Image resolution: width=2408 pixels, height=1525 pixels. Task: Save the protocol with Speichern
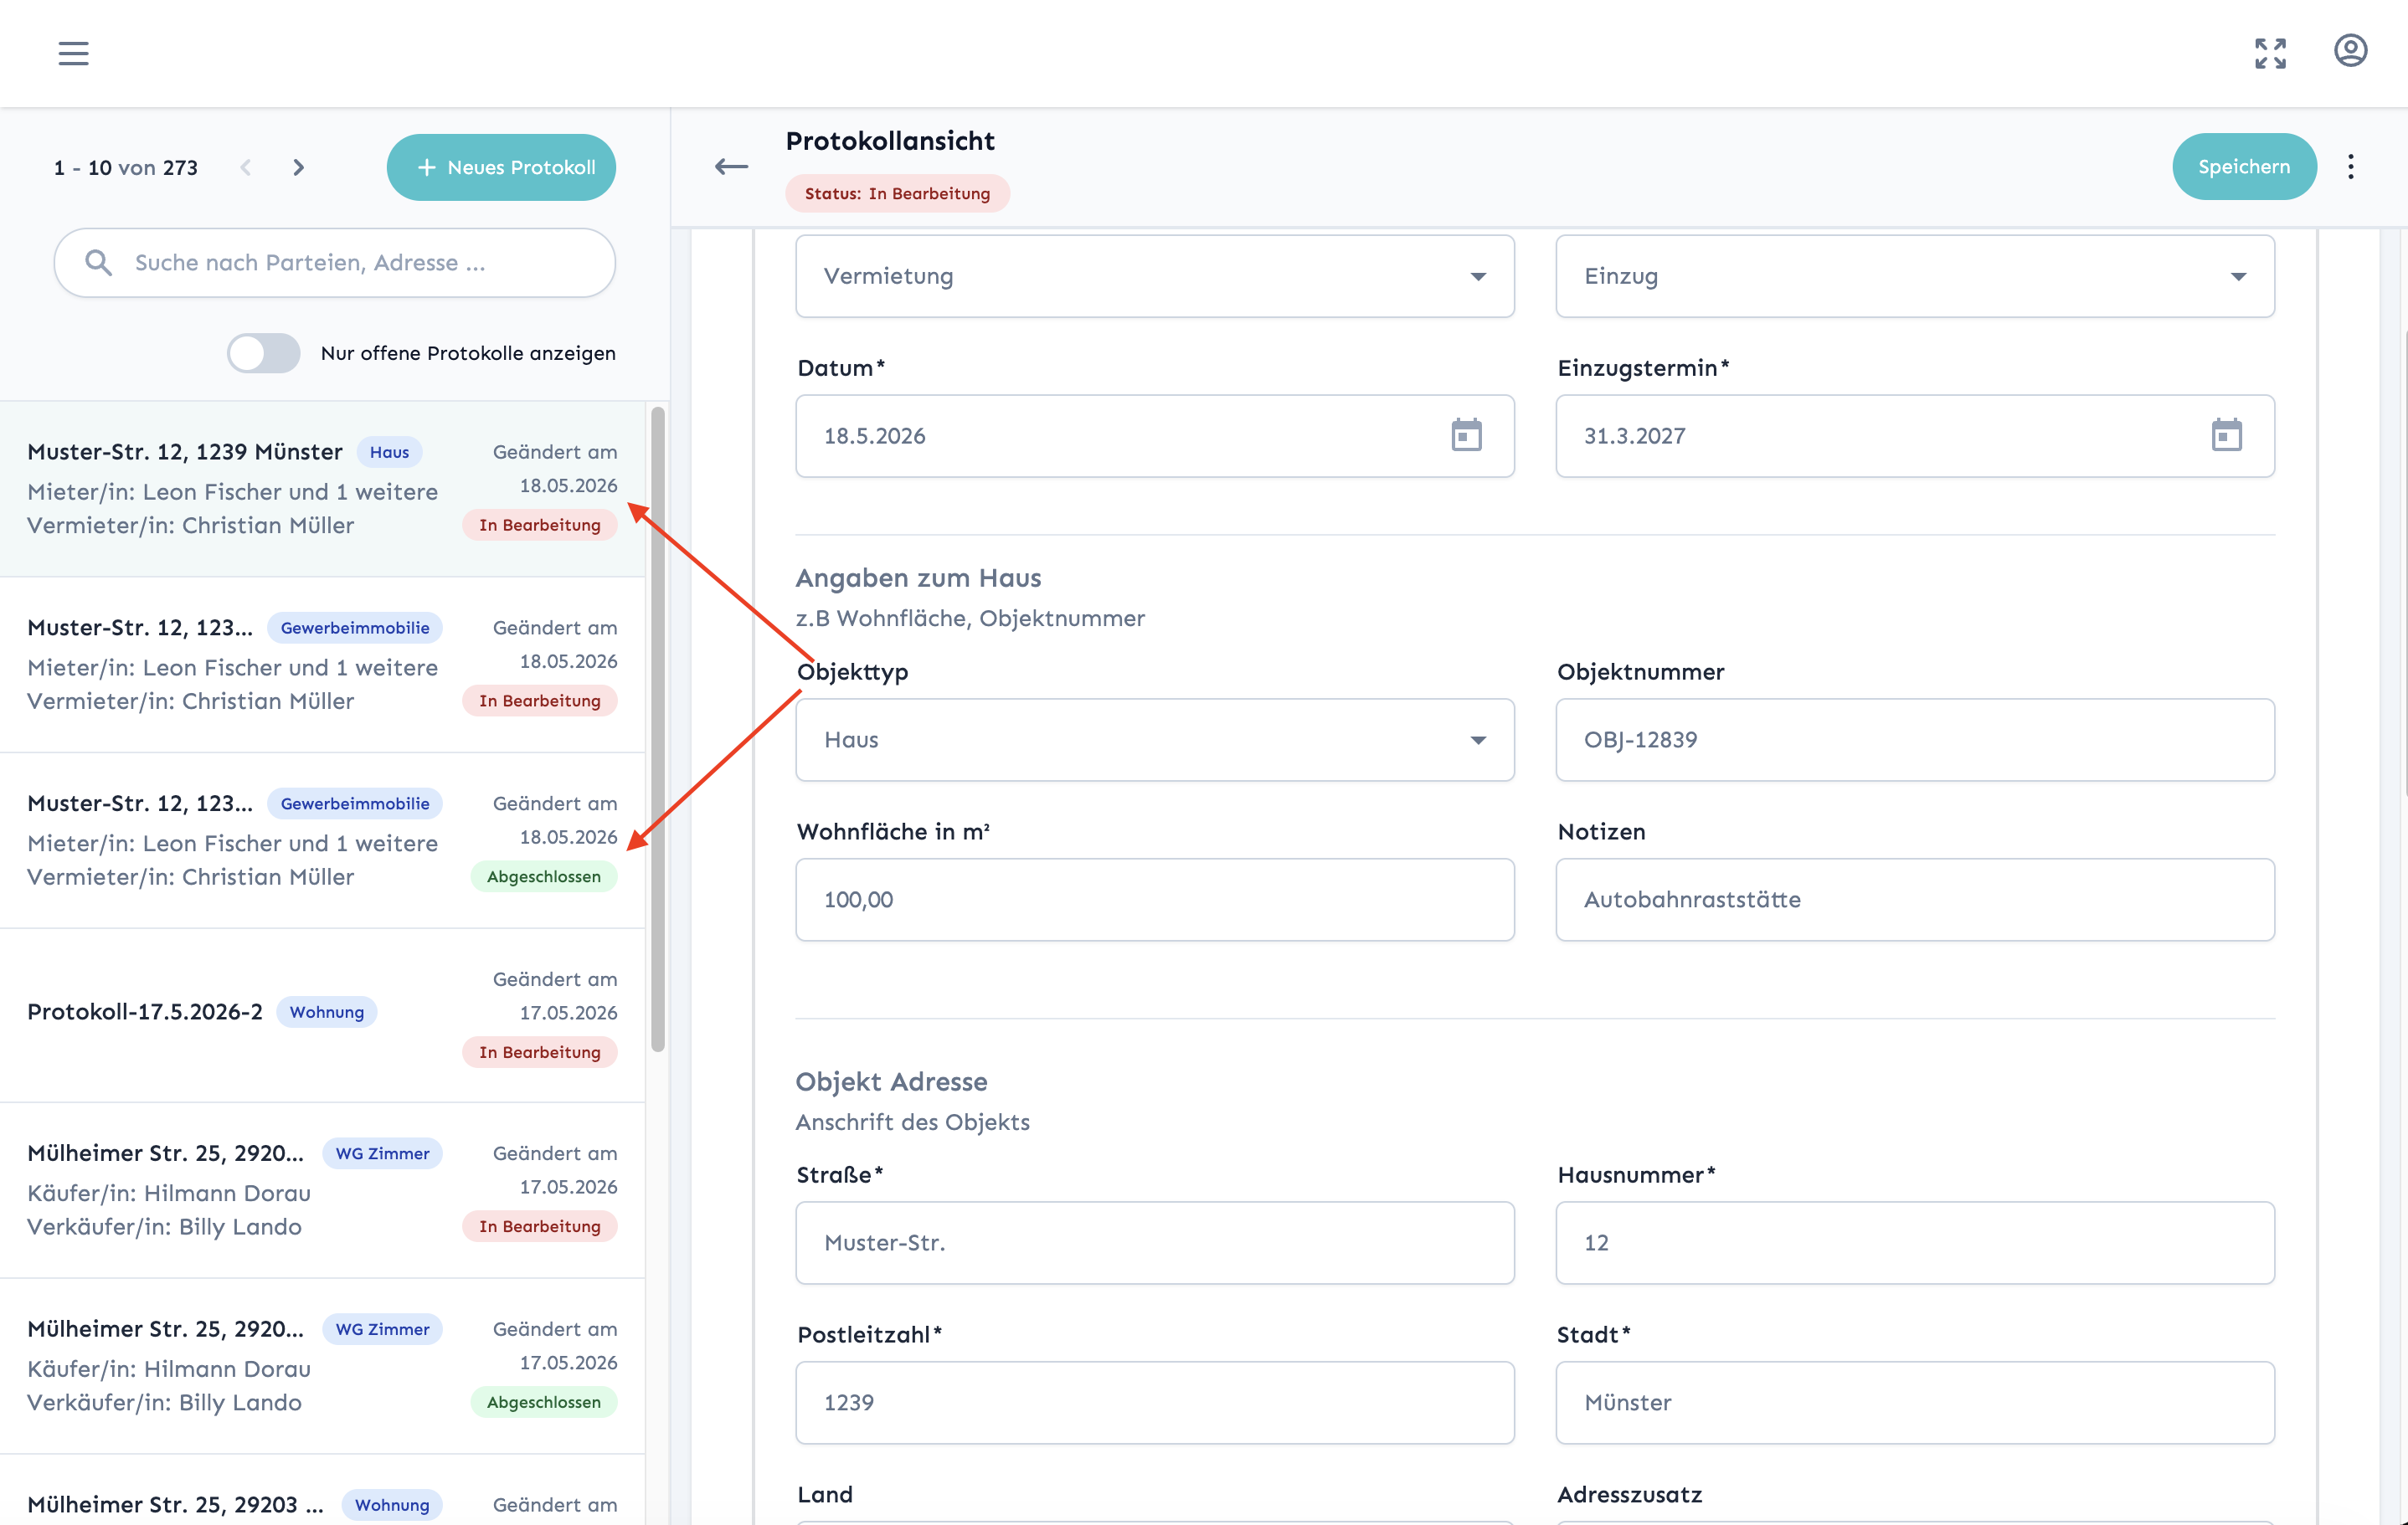point(2244,166)
